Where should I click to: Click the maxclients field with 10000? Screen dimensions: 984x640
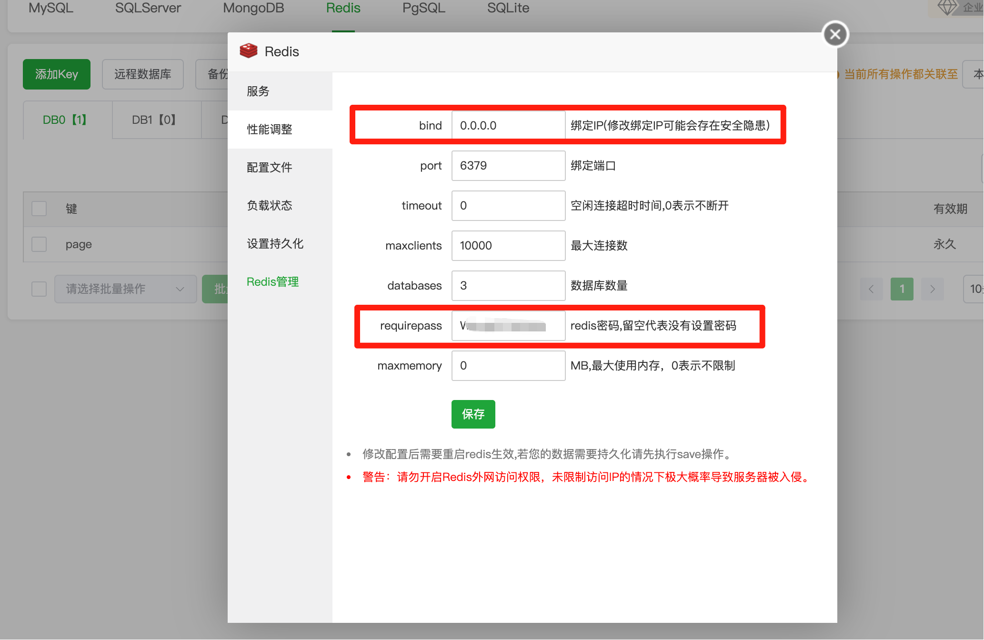tap(508, 245)
